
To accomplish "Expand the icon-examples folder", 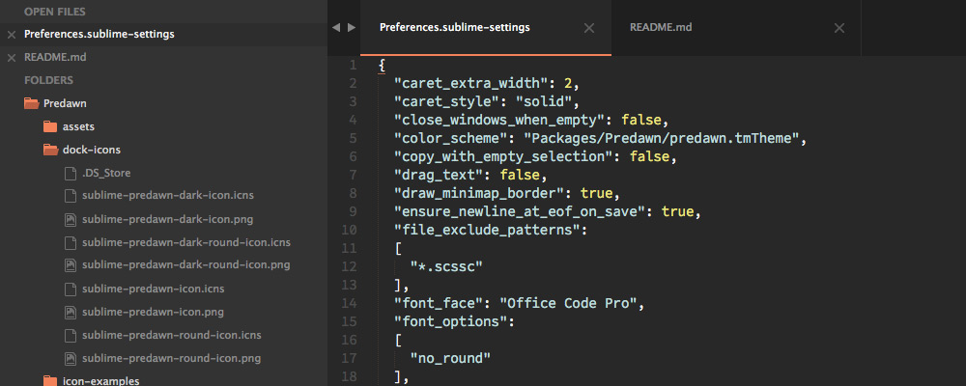I will pyautogui.click(x=50, y=381).
